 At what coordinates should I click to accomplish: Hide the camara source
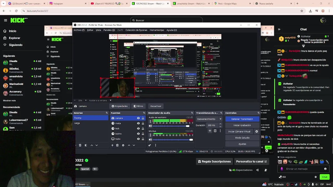[138, 118]
